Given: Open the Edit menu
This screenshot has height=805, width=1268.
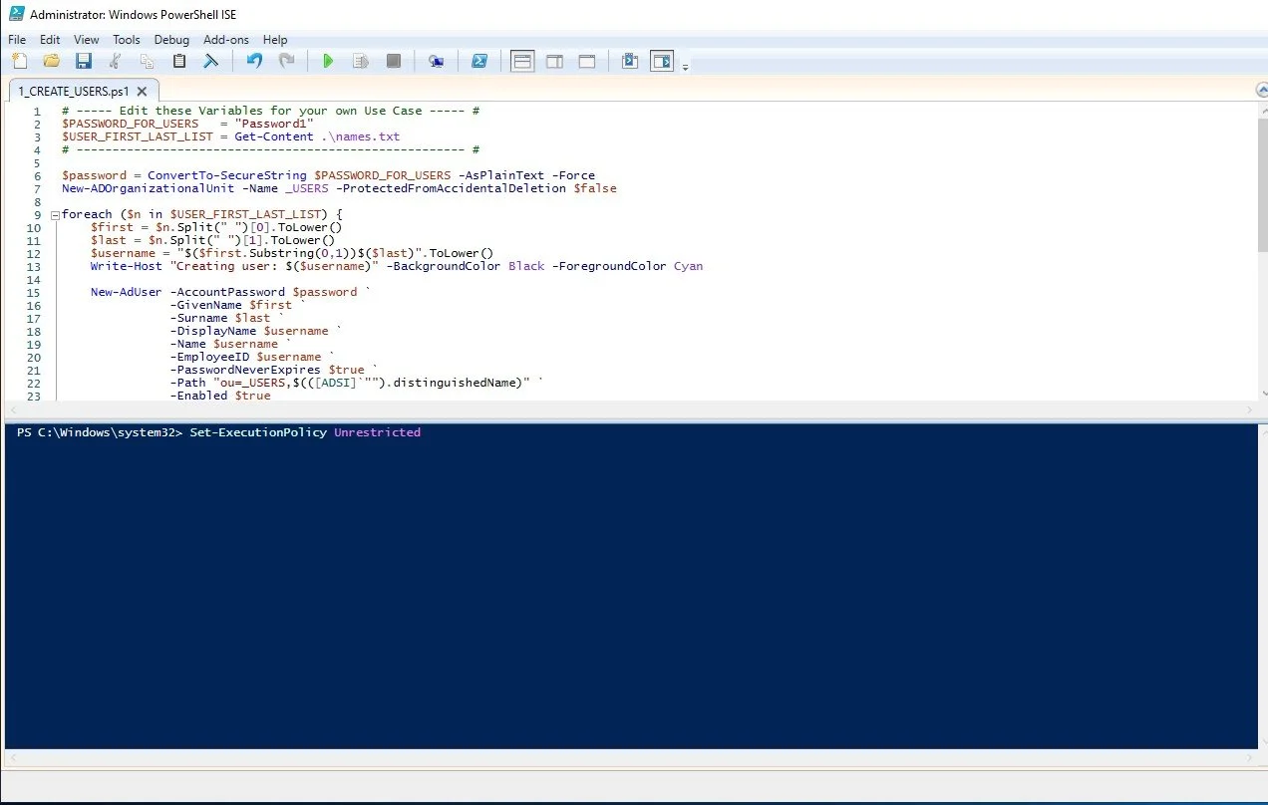Looking at the screenshot, I should pyautogui.click(x=50, y=40).
